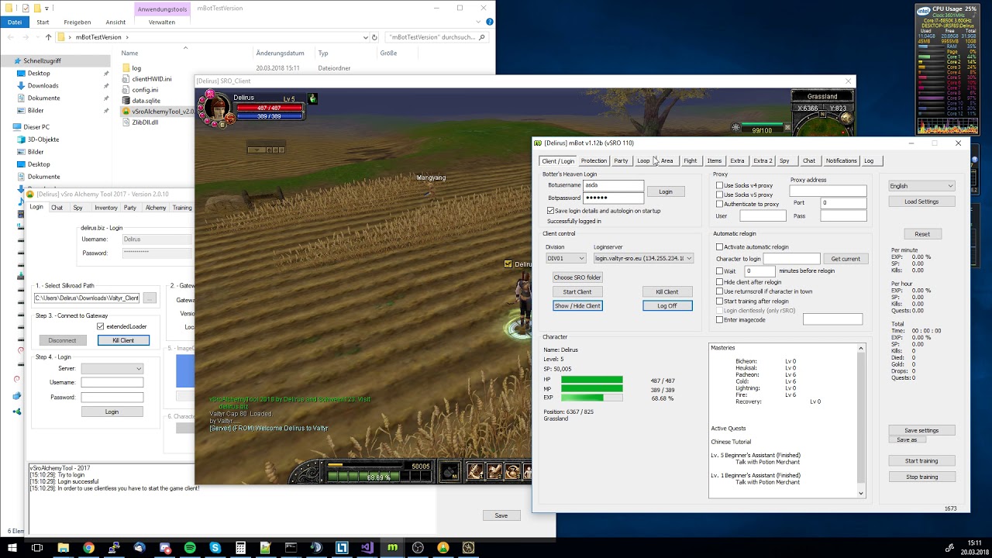992x558 pixels.
Task: Click the Botusername input field
Action: tap(613, 185)
